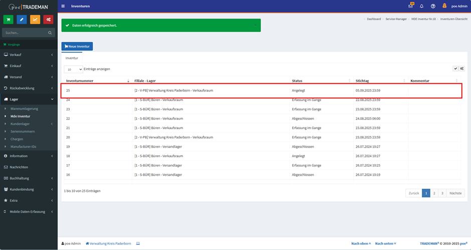Screen dimensions: 471x250
Task: Click the blue pencil quick button
Action: (22, 20)
